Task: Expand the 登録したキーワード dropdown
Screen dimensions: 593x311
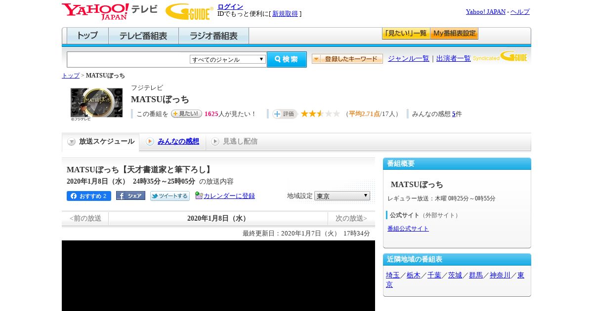Action: coord(347,59)
